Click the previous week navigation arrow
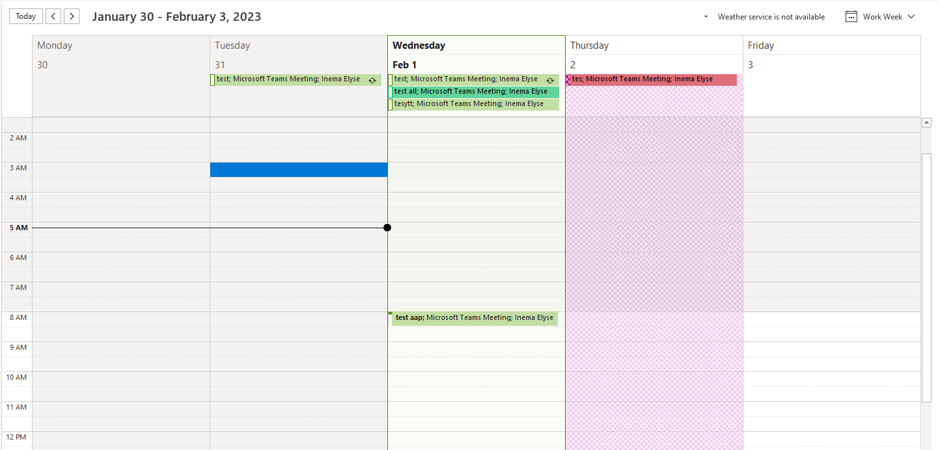 [53, 16]
